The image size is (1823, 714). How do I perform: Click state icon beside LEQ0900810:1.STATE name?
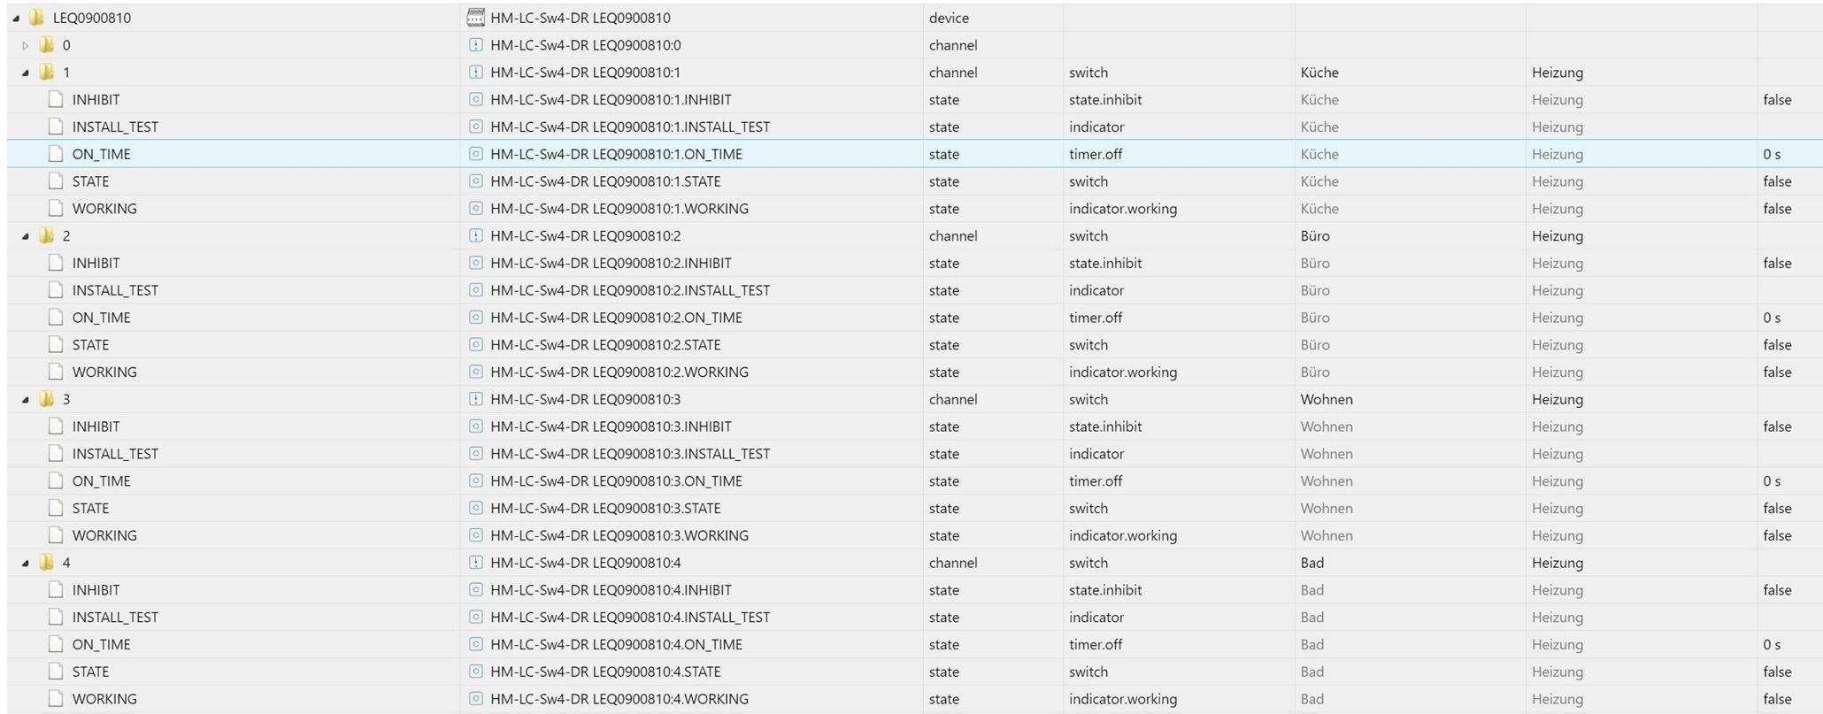click(476, 181)
